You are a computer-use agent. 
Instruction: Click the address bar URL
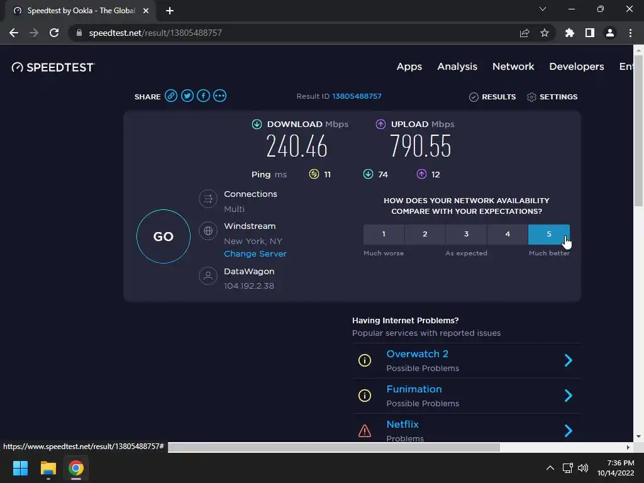[x=155, y=33]
